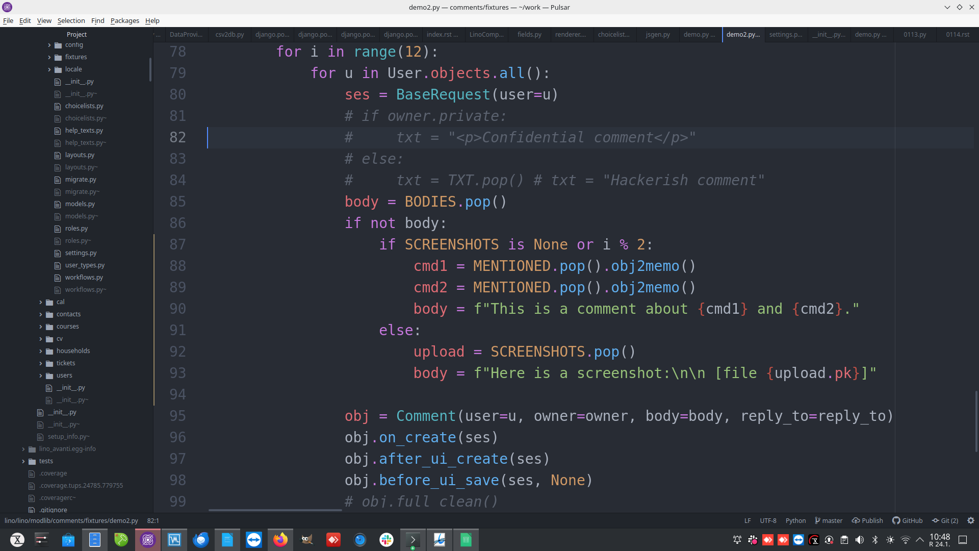Open the master branch selector

click(x=829, y=520)
